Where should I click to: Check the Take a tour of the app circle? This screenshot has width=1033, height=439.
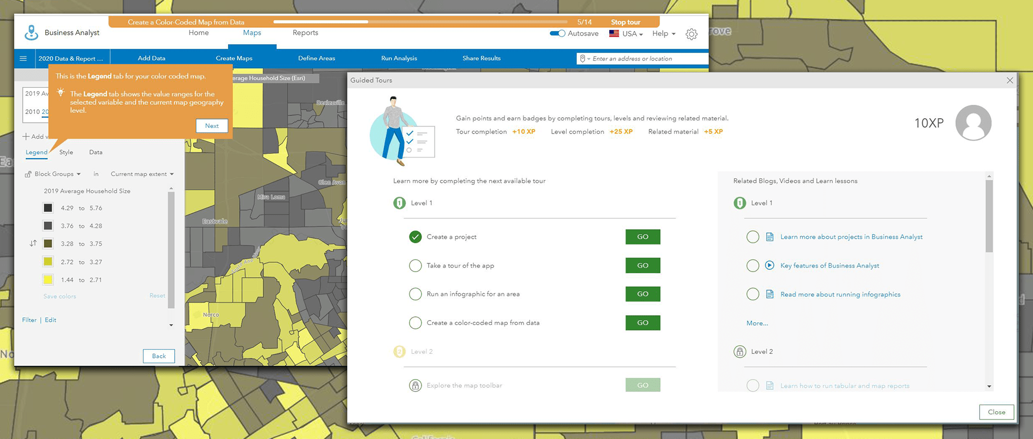(415, 266)
